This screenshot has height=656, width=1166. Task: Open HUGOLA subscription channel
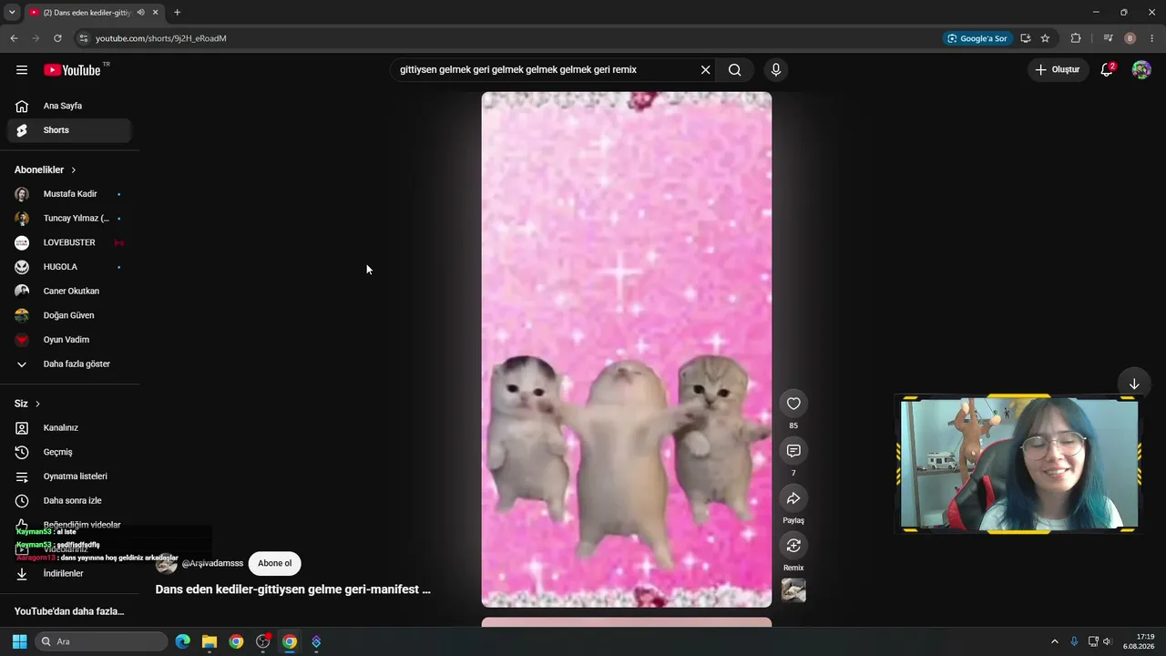(69, 267)
